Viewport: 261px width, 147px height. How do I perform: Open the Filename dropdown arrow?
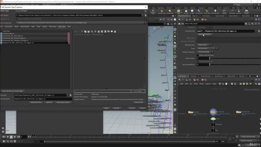(x=68, y=95)
